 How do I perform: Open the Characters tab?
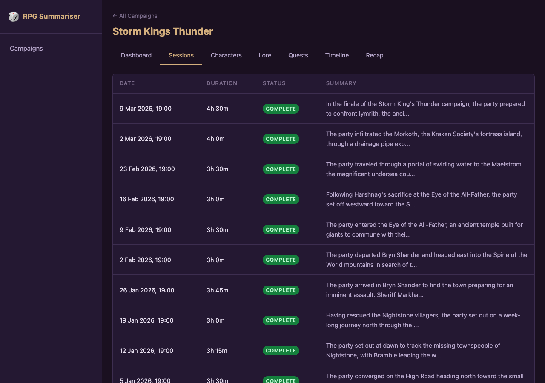click(226, 55)
